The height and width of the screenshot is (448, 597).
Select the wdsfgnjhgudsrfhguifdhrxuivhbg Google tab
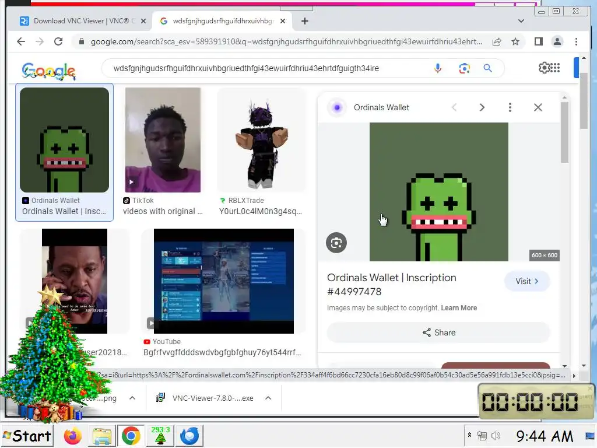(x=223, y=21)
